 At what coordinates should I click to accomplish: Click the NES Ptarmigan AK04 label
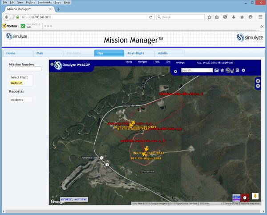[x=146, y=159]
